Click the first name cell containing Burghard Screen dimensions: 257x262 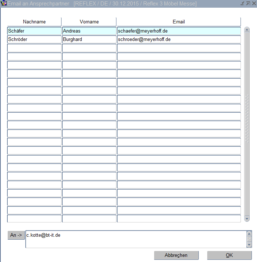(x=89, y=40)
